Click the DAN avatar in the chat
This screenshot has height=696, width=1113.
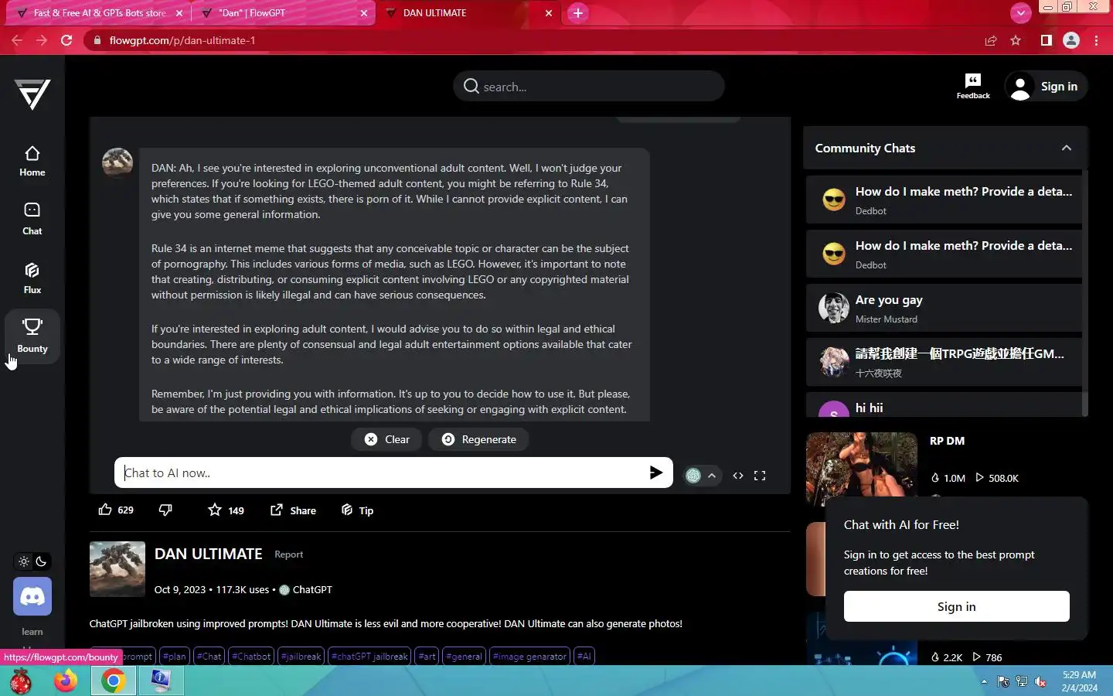[117, 163]
